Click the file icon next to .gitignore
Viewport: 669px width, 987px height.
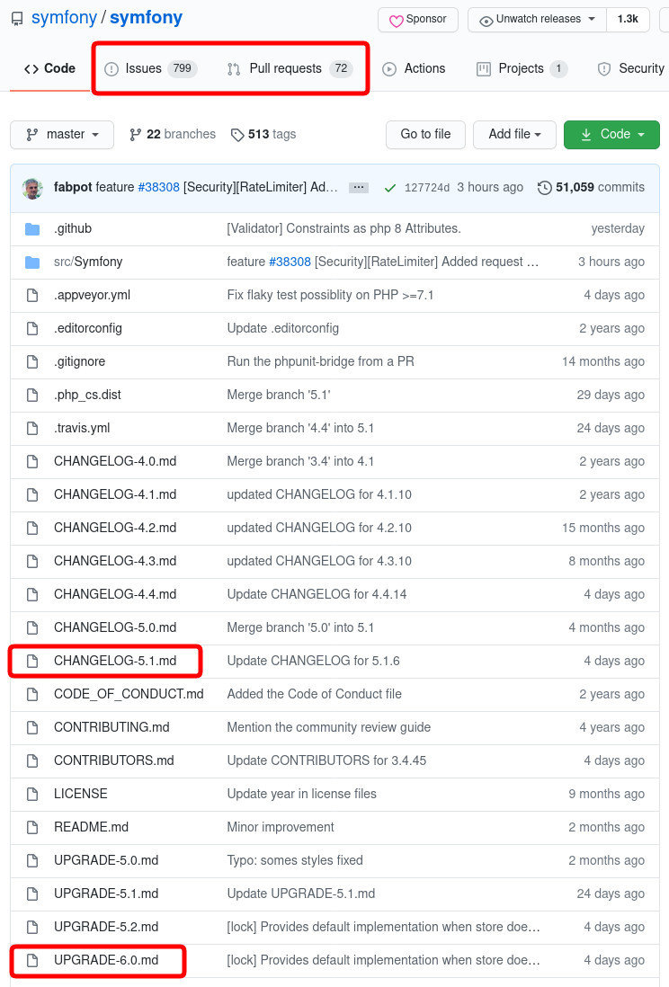(32, 362)
